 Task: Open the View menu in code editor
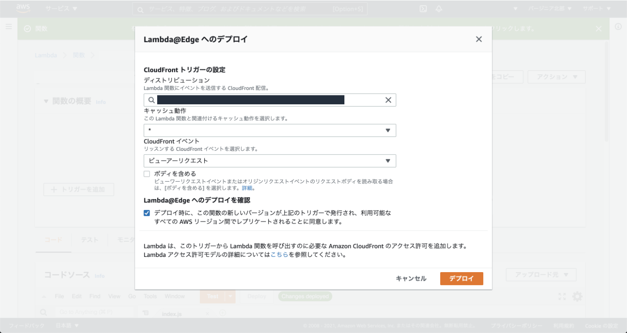[114, 296]
